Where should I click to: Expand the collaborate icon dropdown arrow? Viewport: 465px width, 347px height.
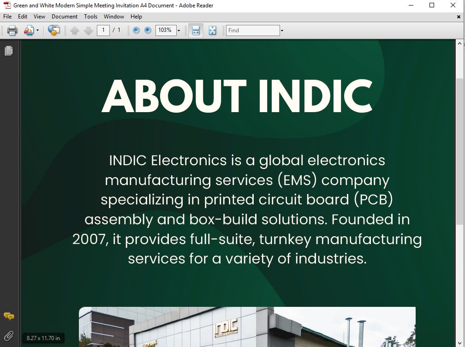tap(37, 30)
